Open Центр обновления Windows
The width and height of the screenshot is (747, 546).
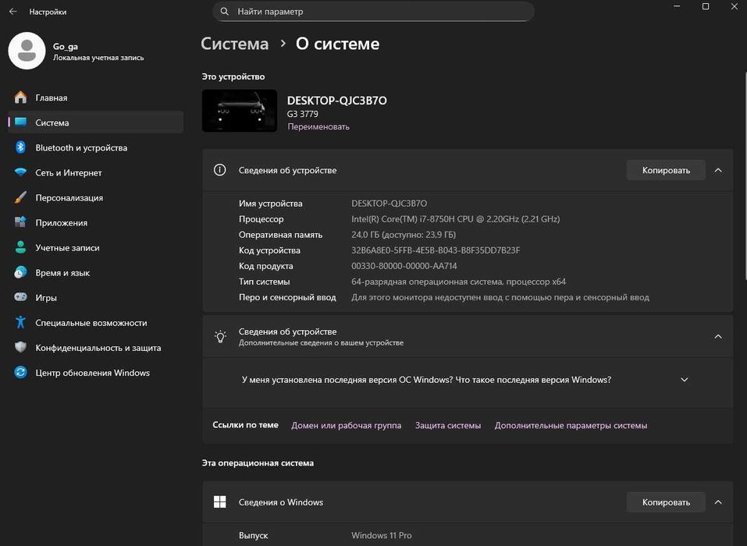point(96,372)
